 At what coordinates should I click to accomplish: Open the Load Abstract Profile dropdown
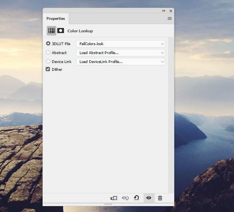point(121,53)
